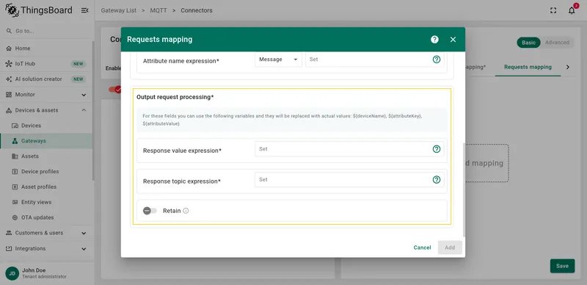Click the Save button
This screenshot has height=285, width=587.
(x=562, y=266)
